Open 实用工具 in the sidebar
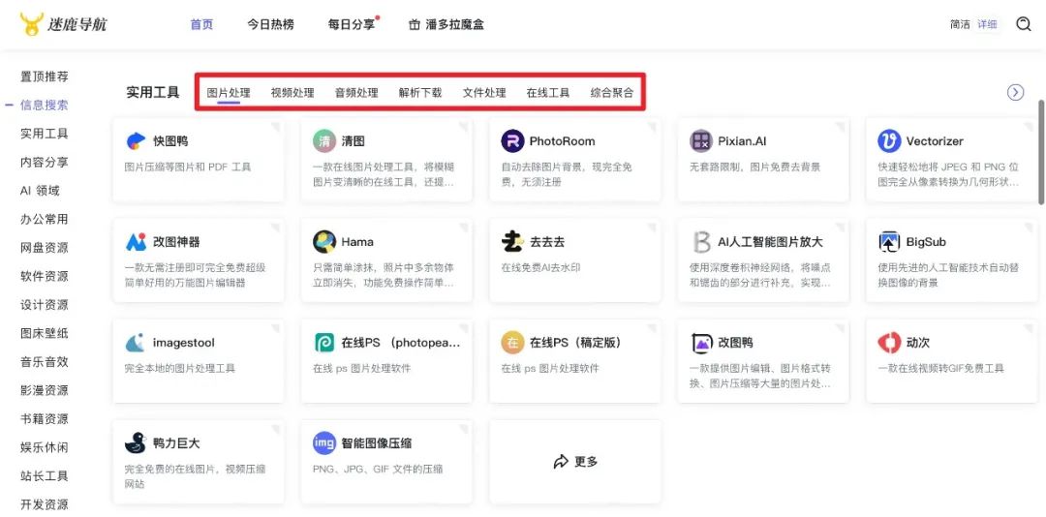The image size is (1046, 517). 44,134
